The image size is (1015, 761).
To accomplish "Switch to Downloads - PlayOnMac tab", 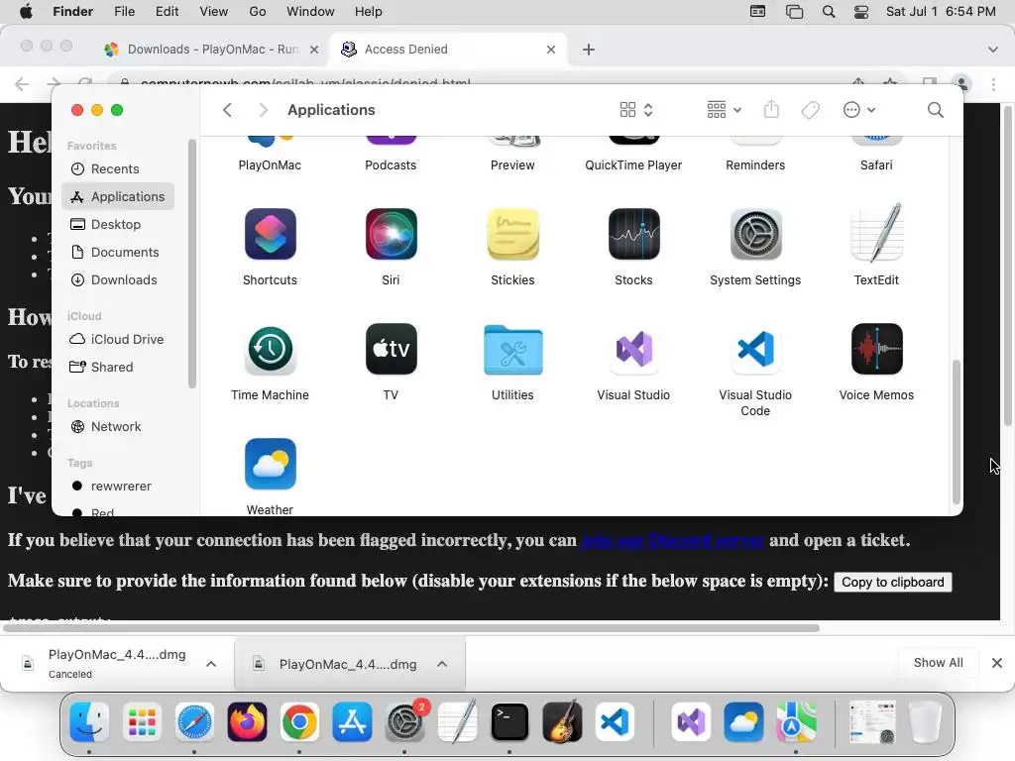I will 212,50.
